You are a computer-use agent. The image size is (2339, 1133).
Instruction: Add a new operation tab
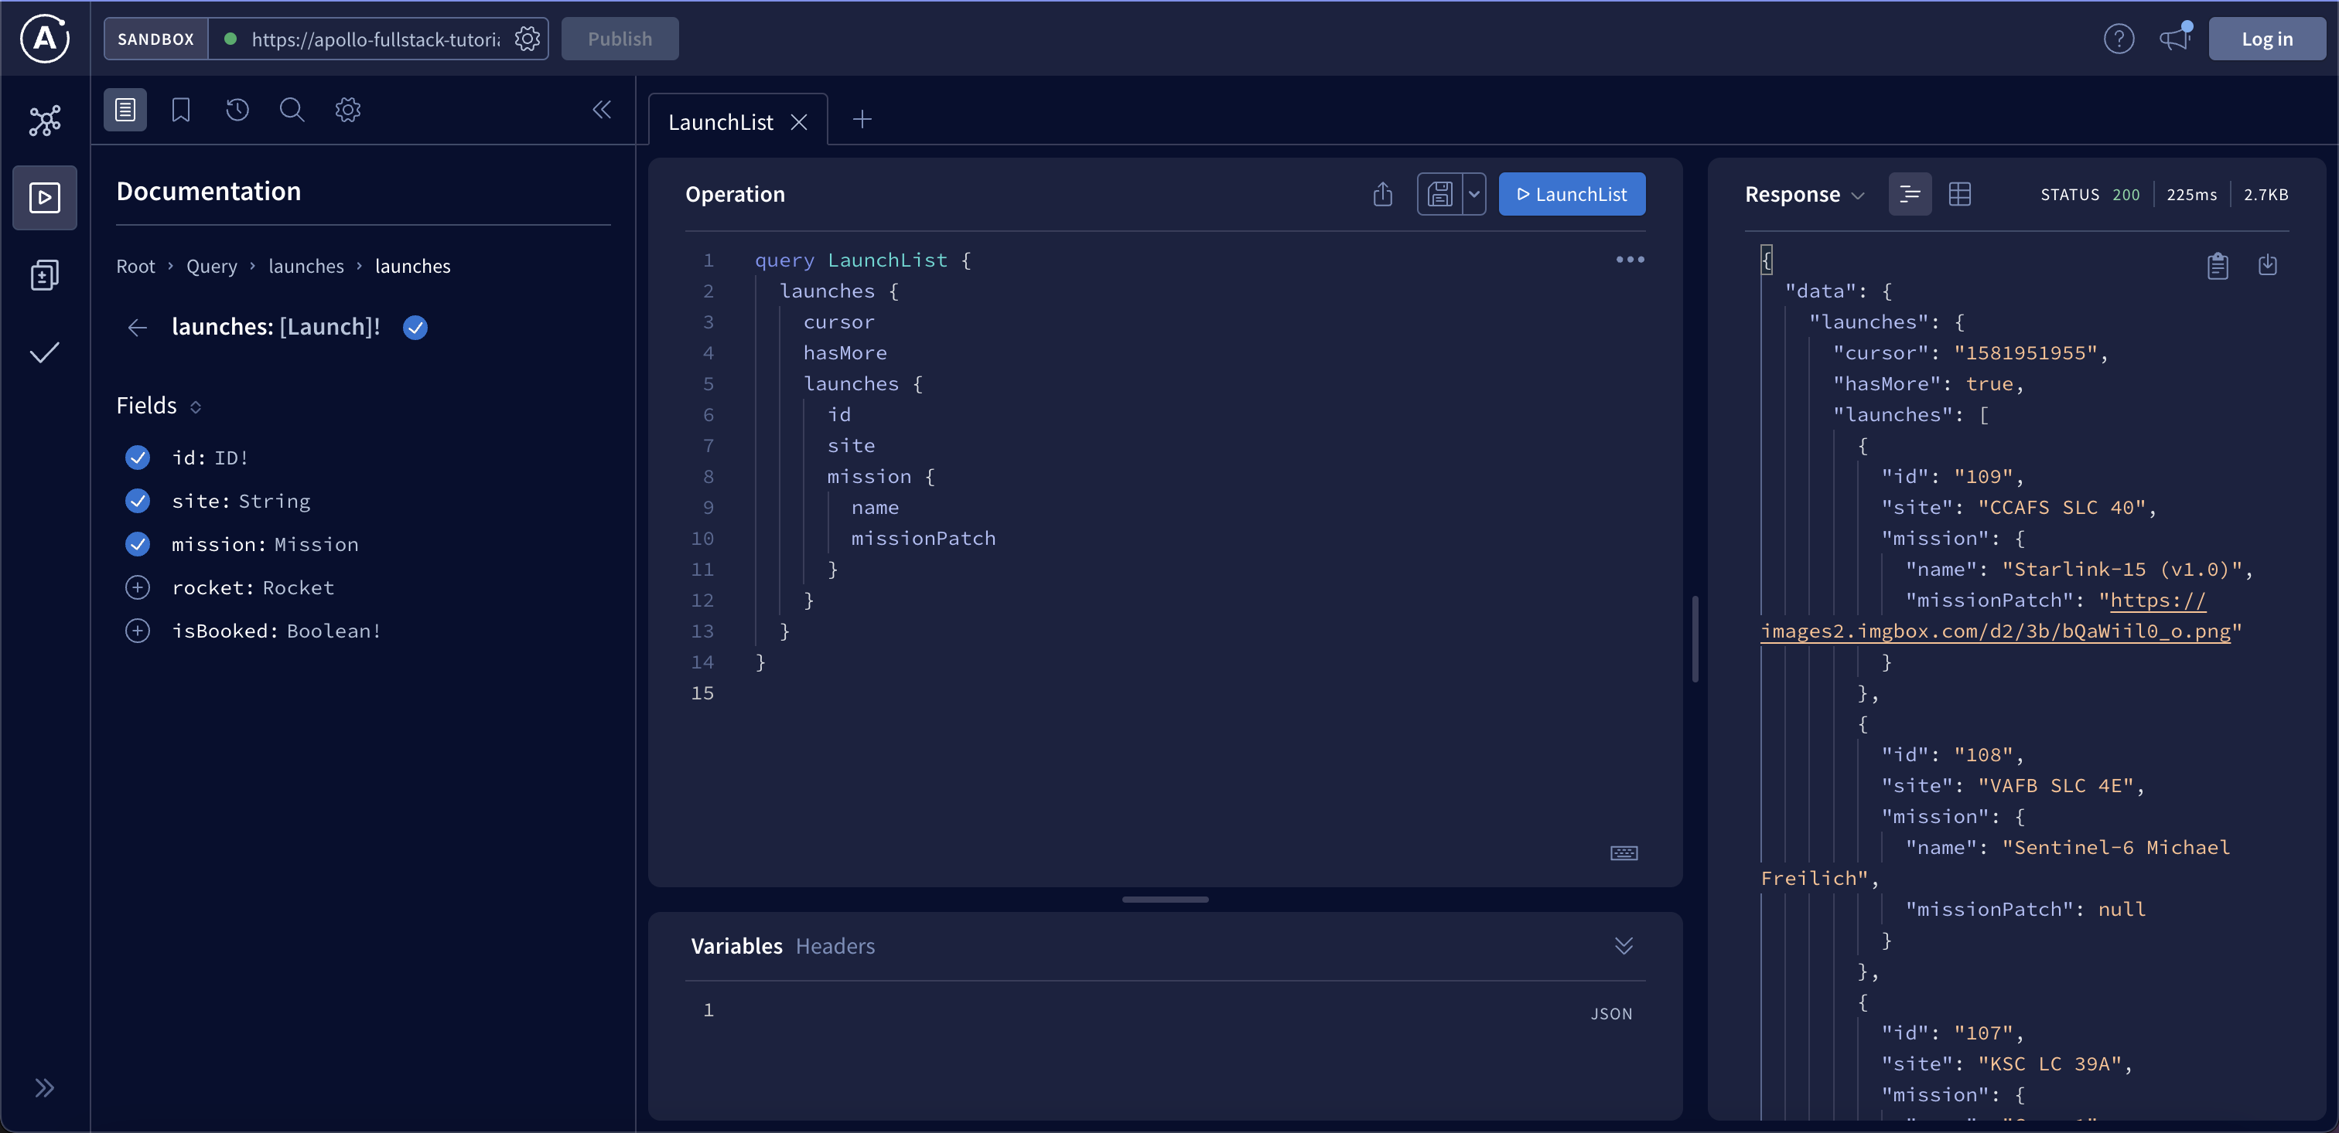pos(862,119)
